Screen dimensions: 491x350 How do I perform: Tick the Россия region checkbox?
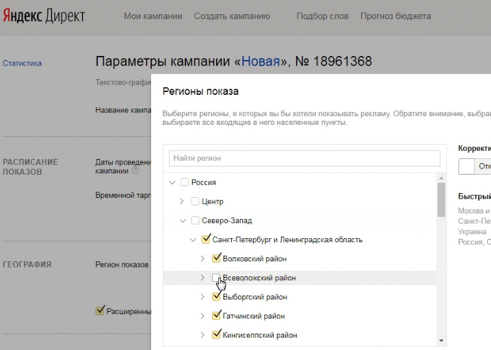[184, 182]
